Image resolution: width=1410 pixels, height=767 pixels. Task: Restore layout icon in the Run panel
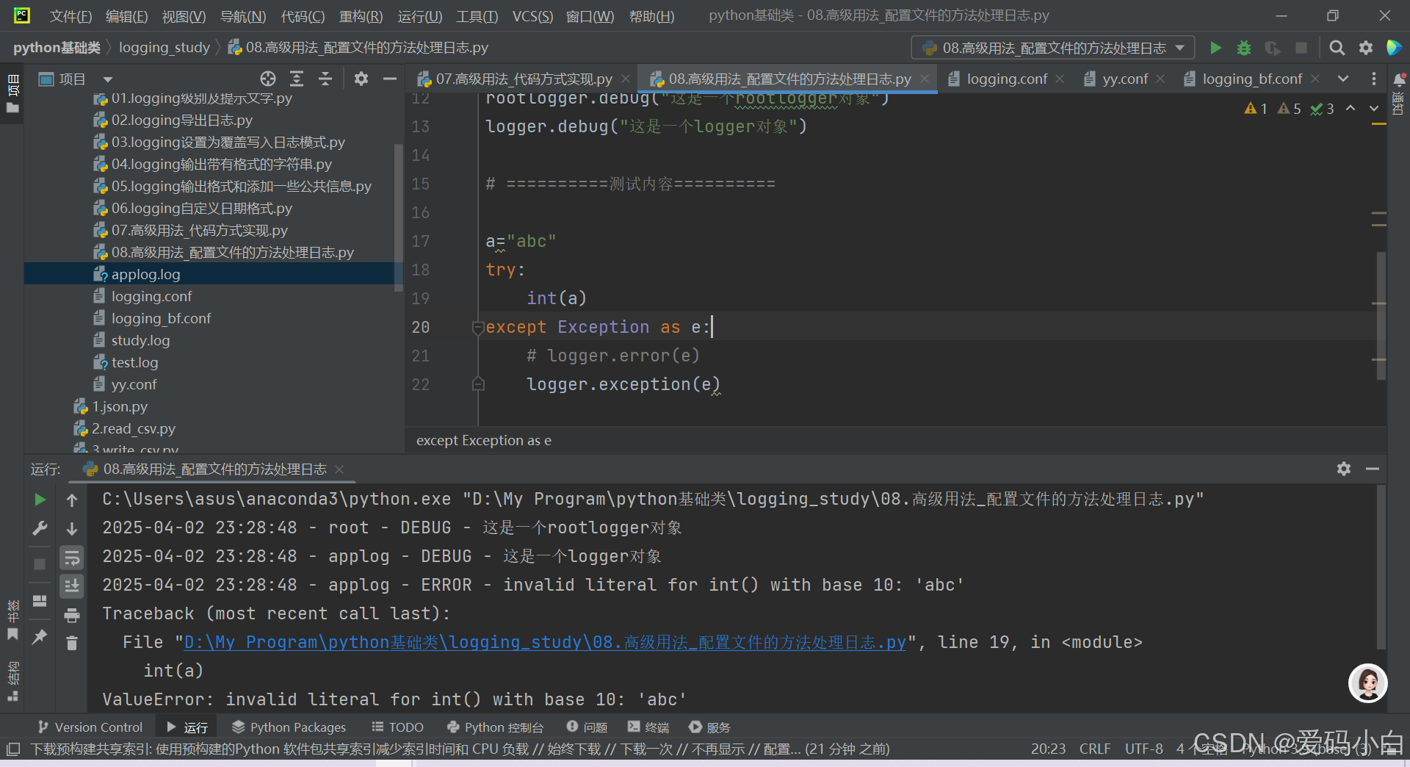[40, 601]
